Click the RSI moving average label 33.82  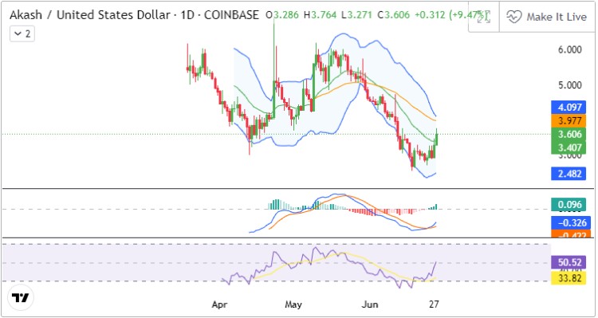[568, 278]
